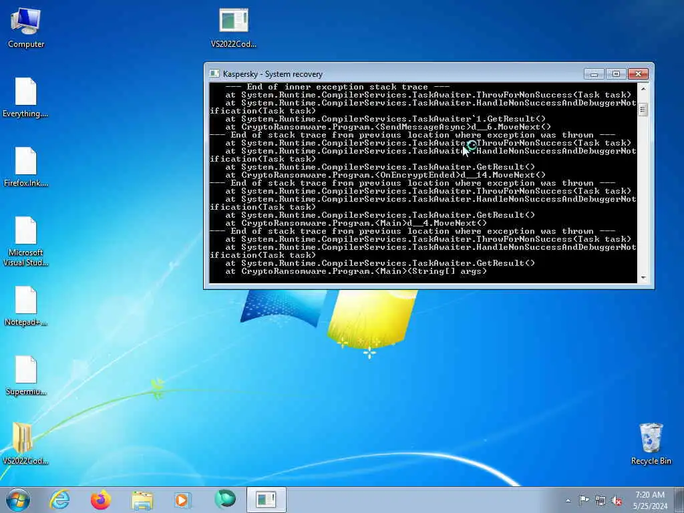
Task: Close the Kaspersky System recovery window
Action: (638, 74)
